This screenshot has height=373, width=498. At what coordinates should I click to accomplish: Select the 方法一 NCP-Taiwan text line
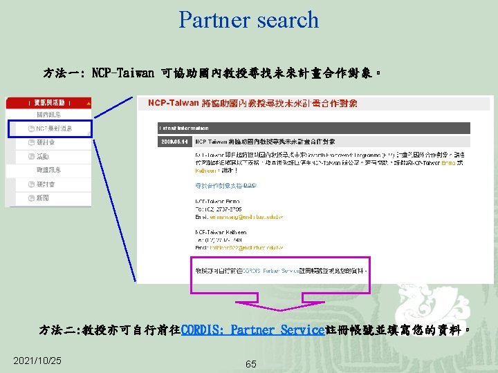coord(212,73)
